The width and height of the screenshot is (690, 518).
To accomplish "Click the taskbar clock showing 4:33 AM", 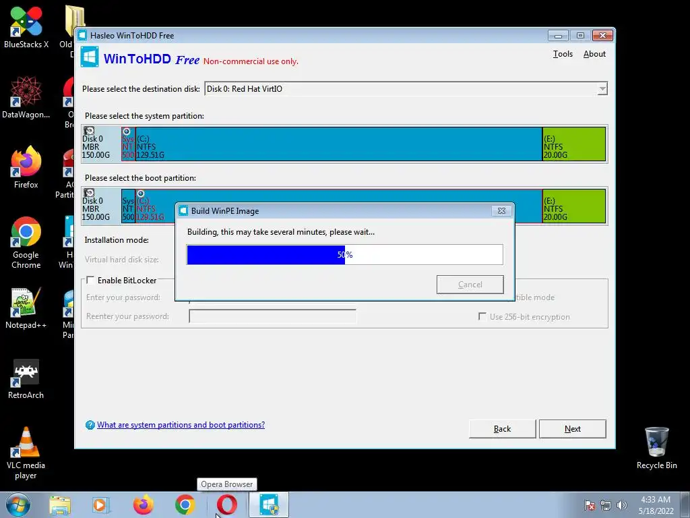I will tap(656, 505).
